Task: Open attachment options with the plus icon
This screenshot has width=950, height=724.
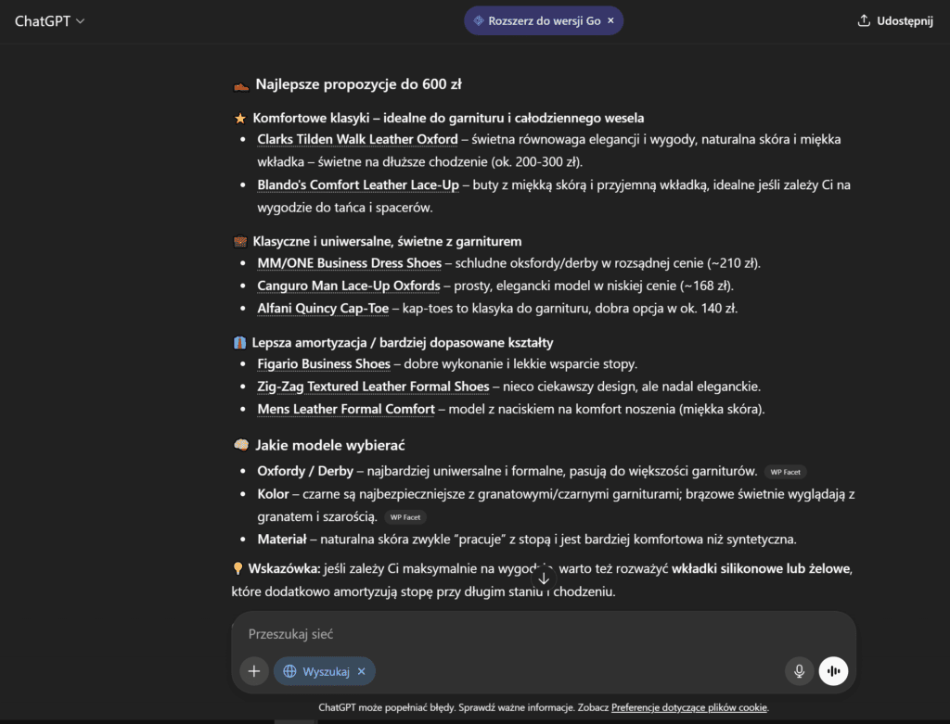Action: pyautogui.click(x=253, y=670)
